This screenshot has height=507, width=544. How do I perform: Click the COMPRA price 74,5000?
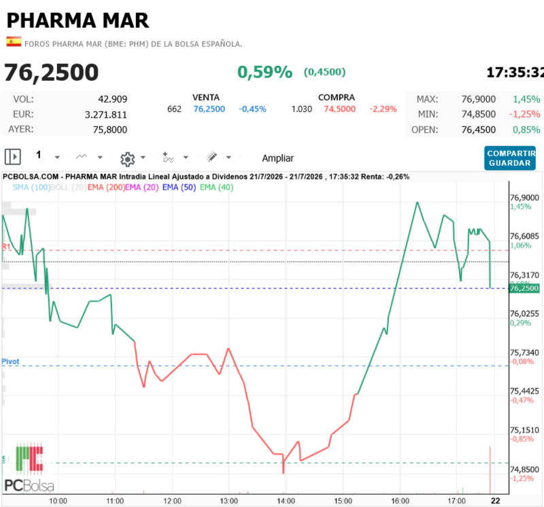click(x=339, y=109)
